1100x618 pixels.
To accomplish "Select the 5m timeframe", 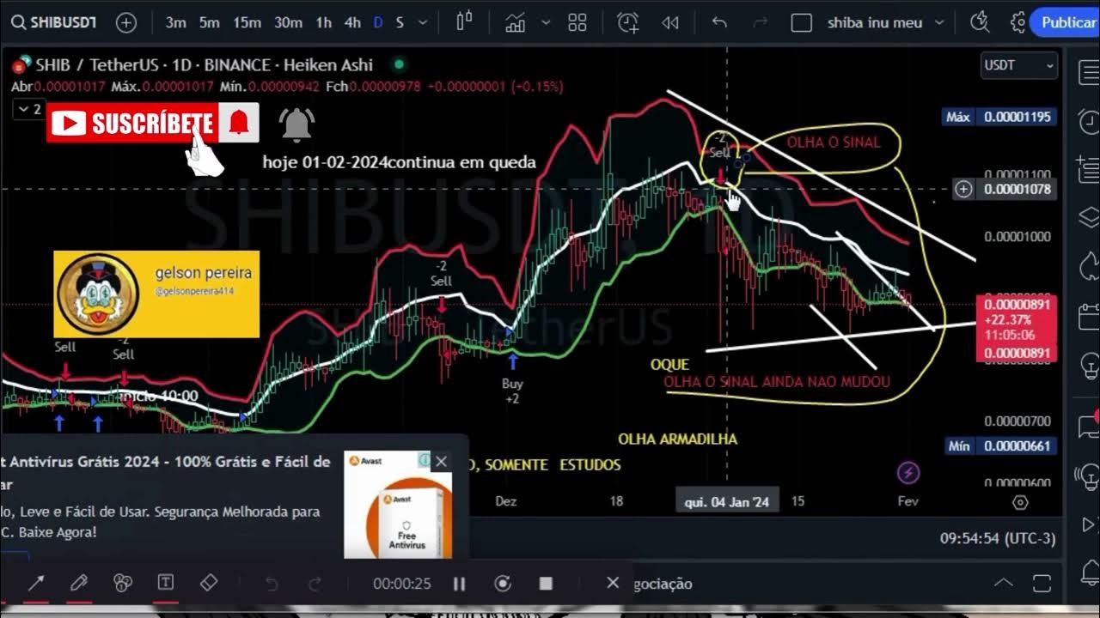I will coord(210,23).
